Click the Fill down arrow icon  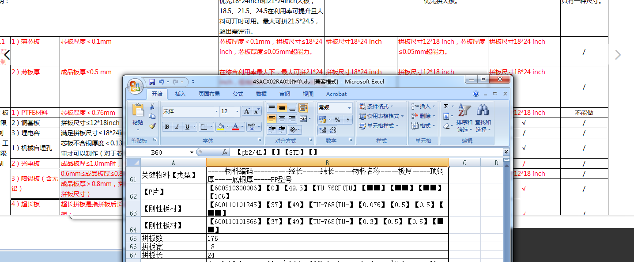tap(446, 116)
